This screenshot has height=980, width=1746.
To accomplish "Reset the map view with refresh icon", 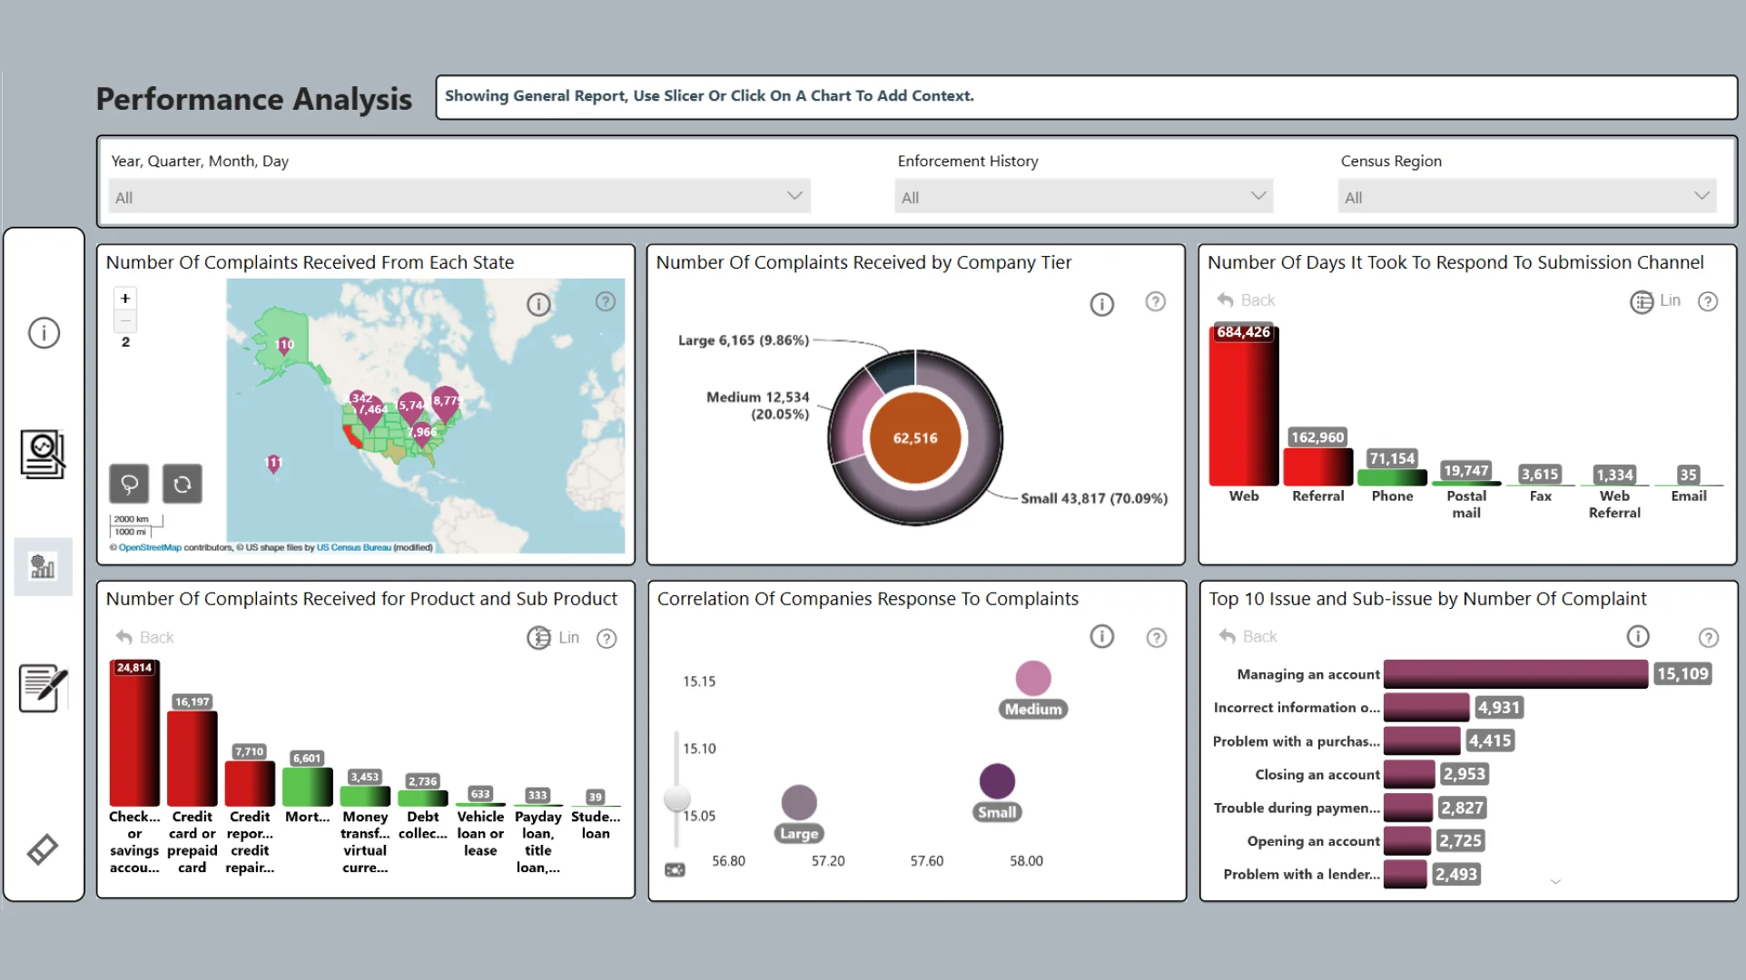I will click(182, 484).
